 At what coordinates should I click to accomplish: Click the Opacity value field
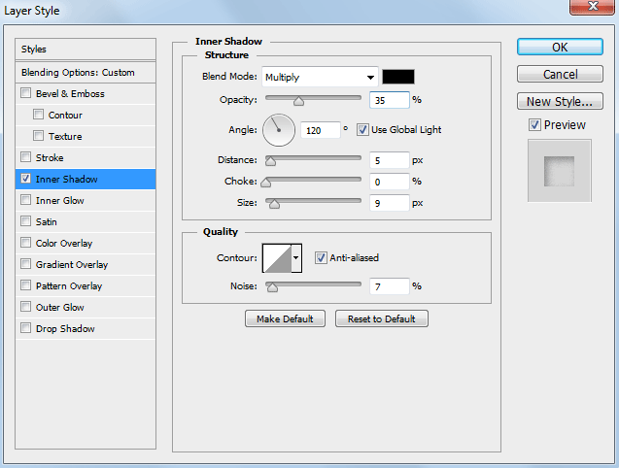coord(390,100)
